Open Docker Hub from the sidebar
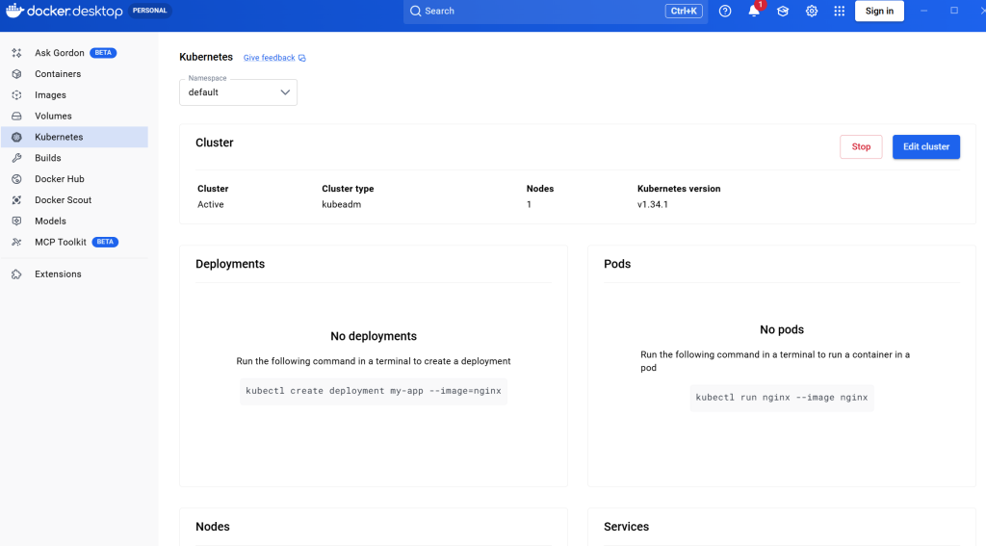The height and width of the screenshot is (546, 986). point(61,179)
